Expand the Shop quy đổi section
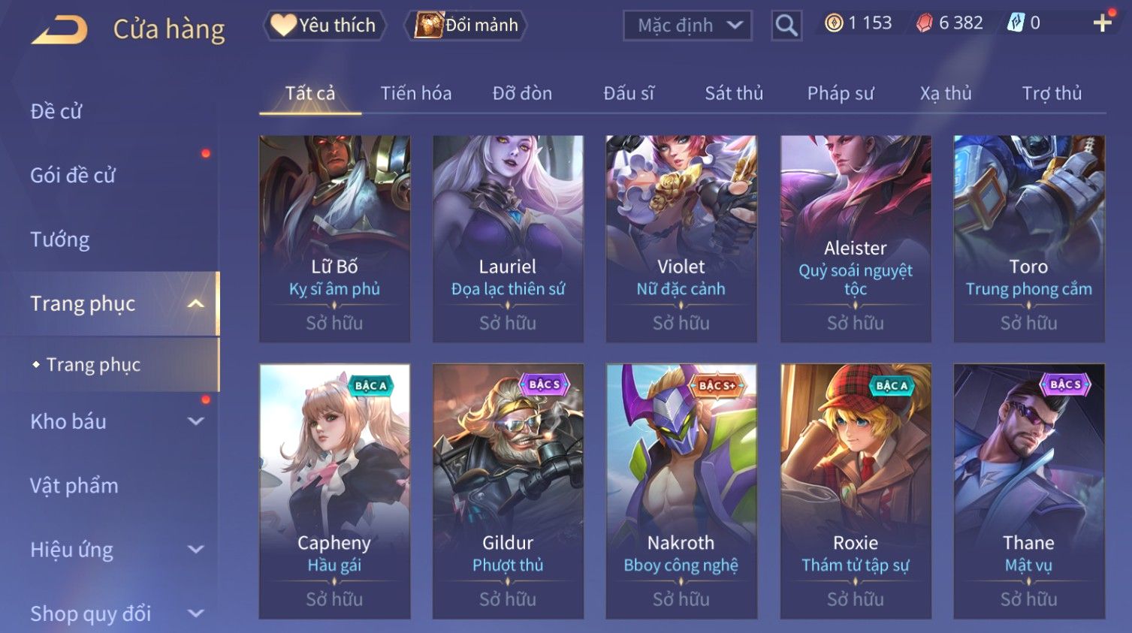 pyautogui.click(x=196, y=614)
